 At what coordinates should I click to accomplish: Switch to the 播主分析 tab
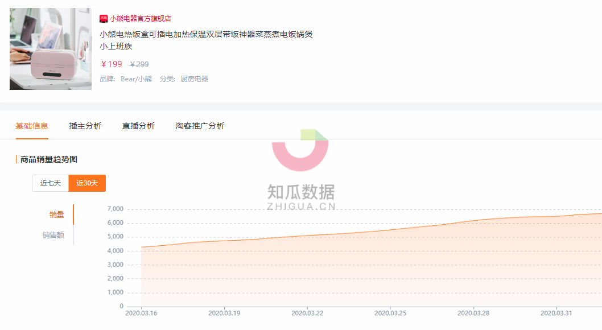point(85,126)
